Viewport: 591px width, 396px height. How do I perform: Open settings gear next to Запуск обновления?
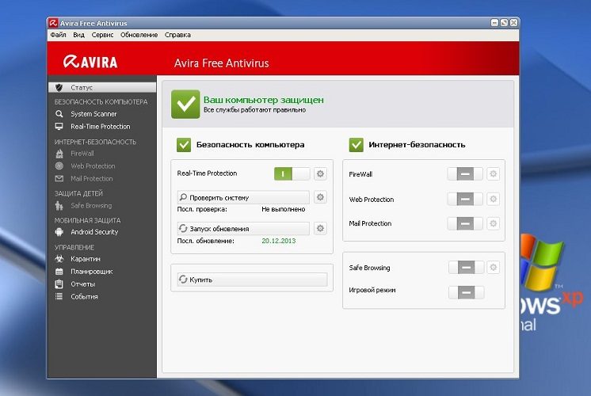(x=320, y=228)
